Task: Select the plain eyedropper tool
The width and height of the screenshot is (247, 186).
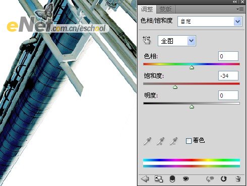Action: pos(147,141)
